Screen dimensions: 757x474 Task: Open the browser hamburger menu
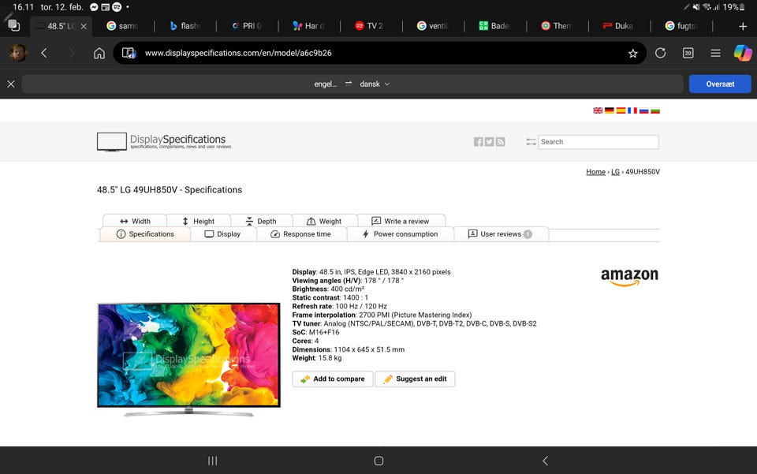click(x=715, y=54)
